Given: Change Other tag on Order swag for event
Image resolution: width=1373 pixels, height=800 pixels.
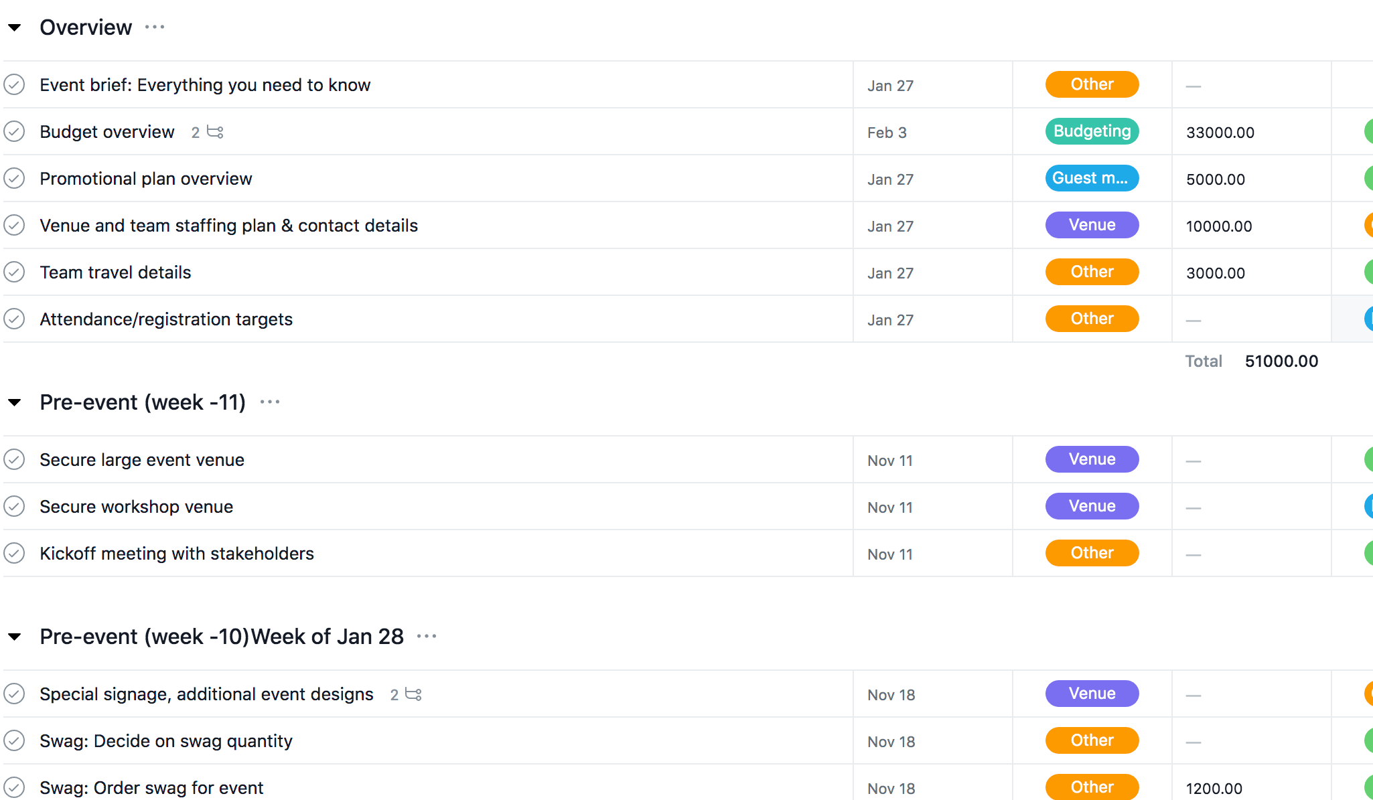Looking at the screenshot, I should point(1092,787).
